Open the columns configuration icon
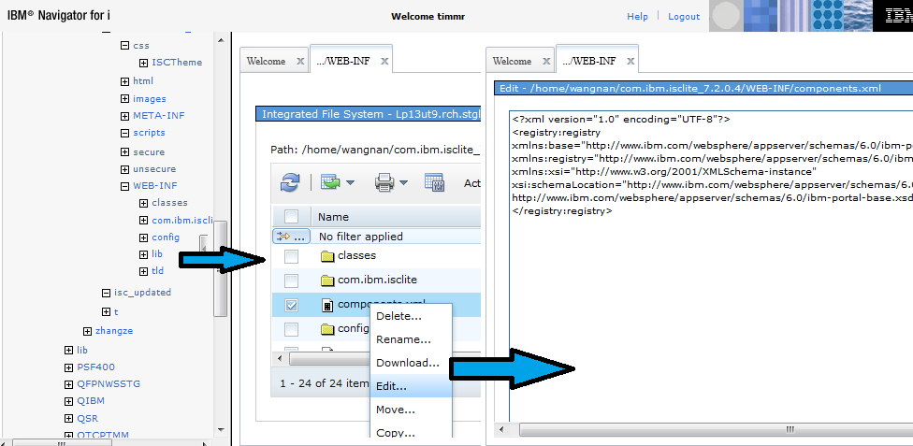 (x=435, y=182)
